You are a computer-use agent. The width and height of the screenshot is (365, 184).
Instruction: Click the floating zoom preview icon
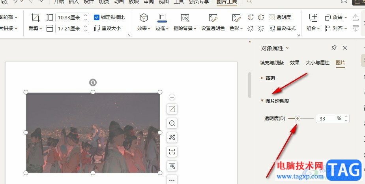point(172,123)
